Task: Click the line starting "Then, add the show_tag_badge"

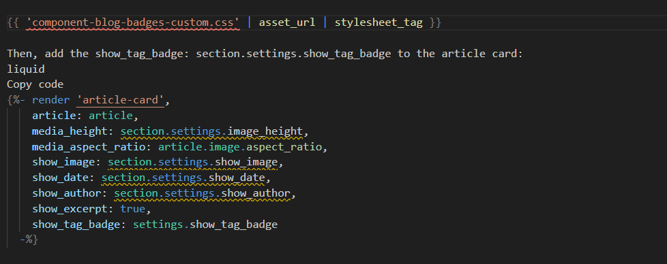Action: coord(265,54)
